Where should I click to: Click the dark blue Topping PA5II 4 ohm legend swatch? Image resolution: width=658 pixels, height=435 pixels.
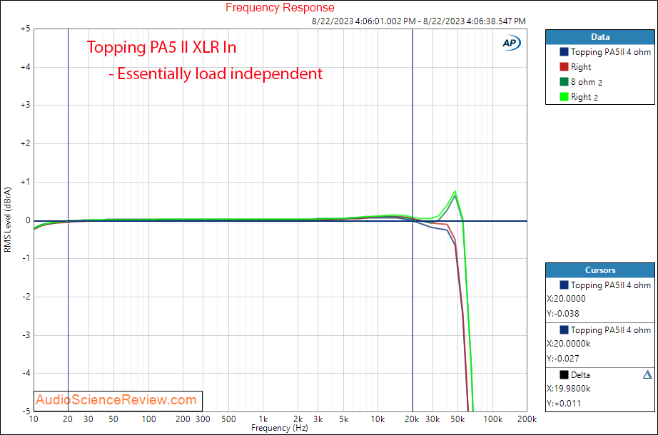click(564, 51)
